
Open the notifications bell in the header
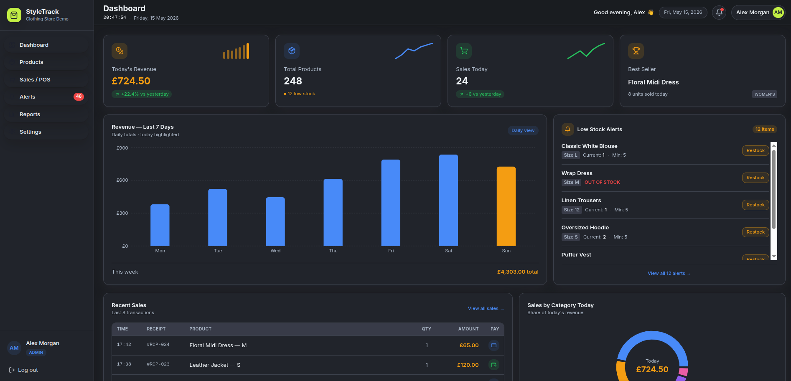(719, 13)
